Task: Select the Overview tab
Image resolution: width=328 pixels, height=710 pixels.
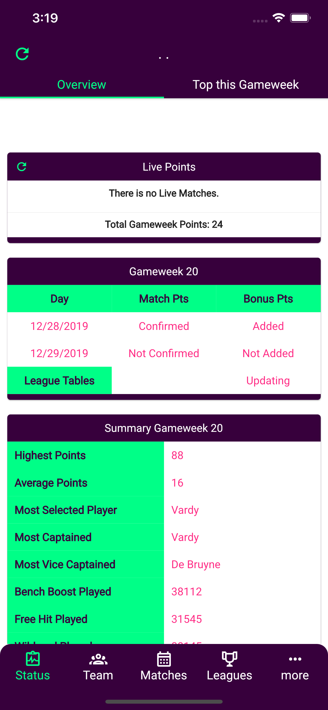Action: 81,85
